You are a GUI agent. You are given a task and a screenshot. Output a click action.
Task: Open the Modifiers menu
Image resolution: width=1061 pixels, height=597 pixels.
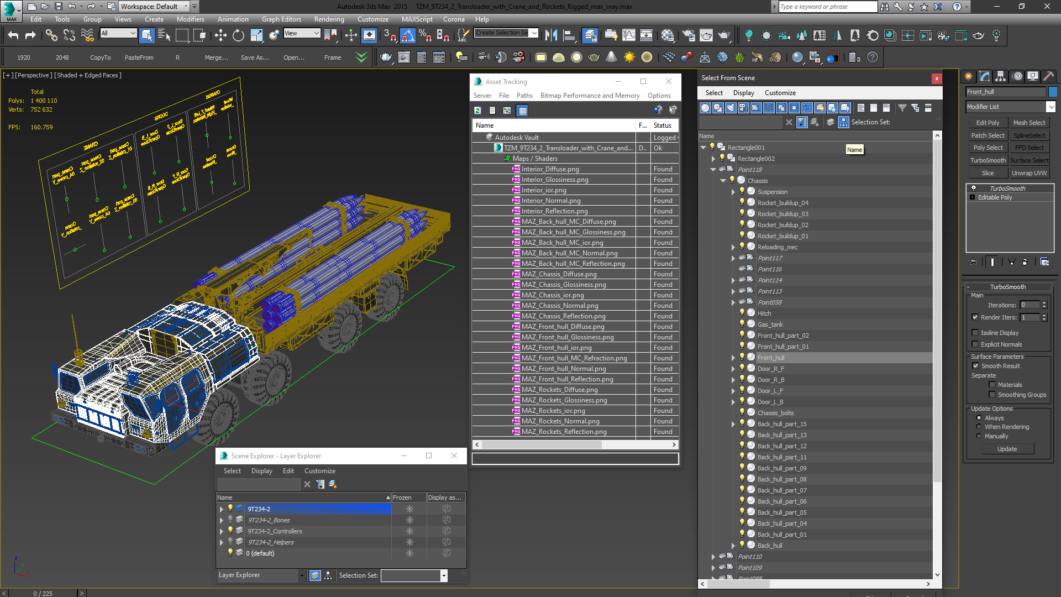(x=190, y=19)
